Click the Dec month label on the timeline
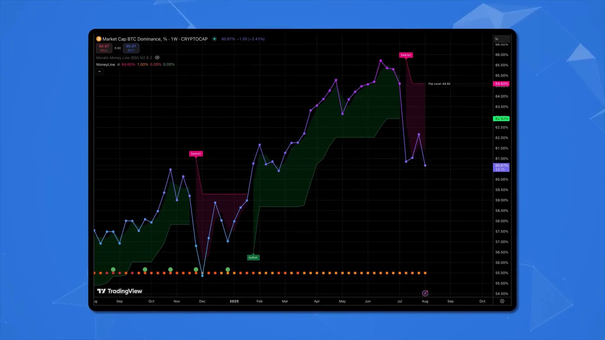Screen dimensions: 605x340 pos(202,301)
